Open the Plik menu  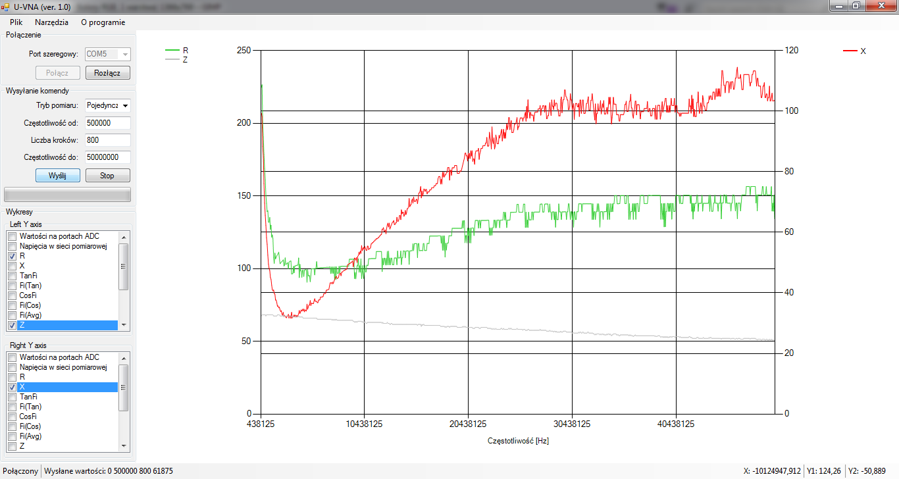click(x=16, y=22)
